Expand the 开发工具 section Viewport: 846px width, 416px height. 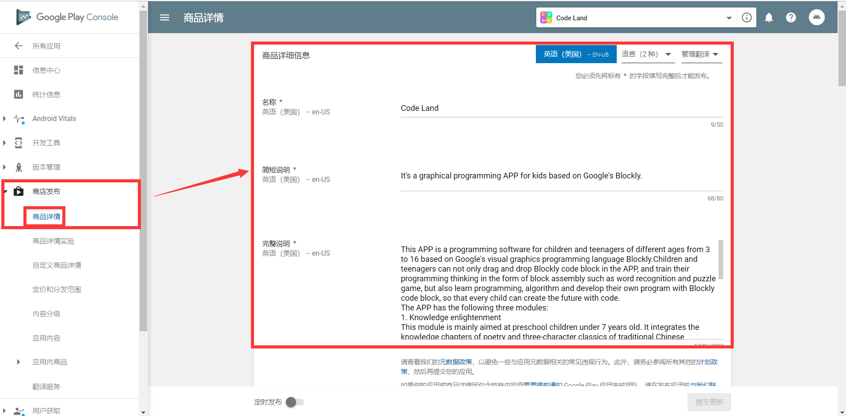pos(4,143)
